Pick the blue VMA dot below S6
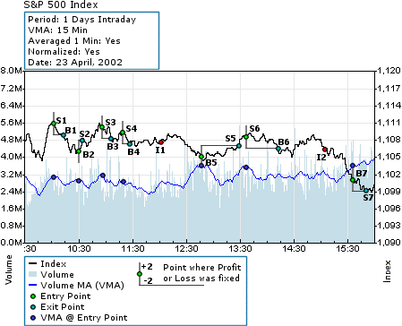Screen dimensions: 402x326 tap(246, 167)
